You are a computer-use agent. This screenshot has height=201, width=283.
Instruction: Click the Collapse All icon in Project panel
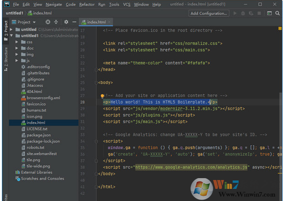pos(56,22)
